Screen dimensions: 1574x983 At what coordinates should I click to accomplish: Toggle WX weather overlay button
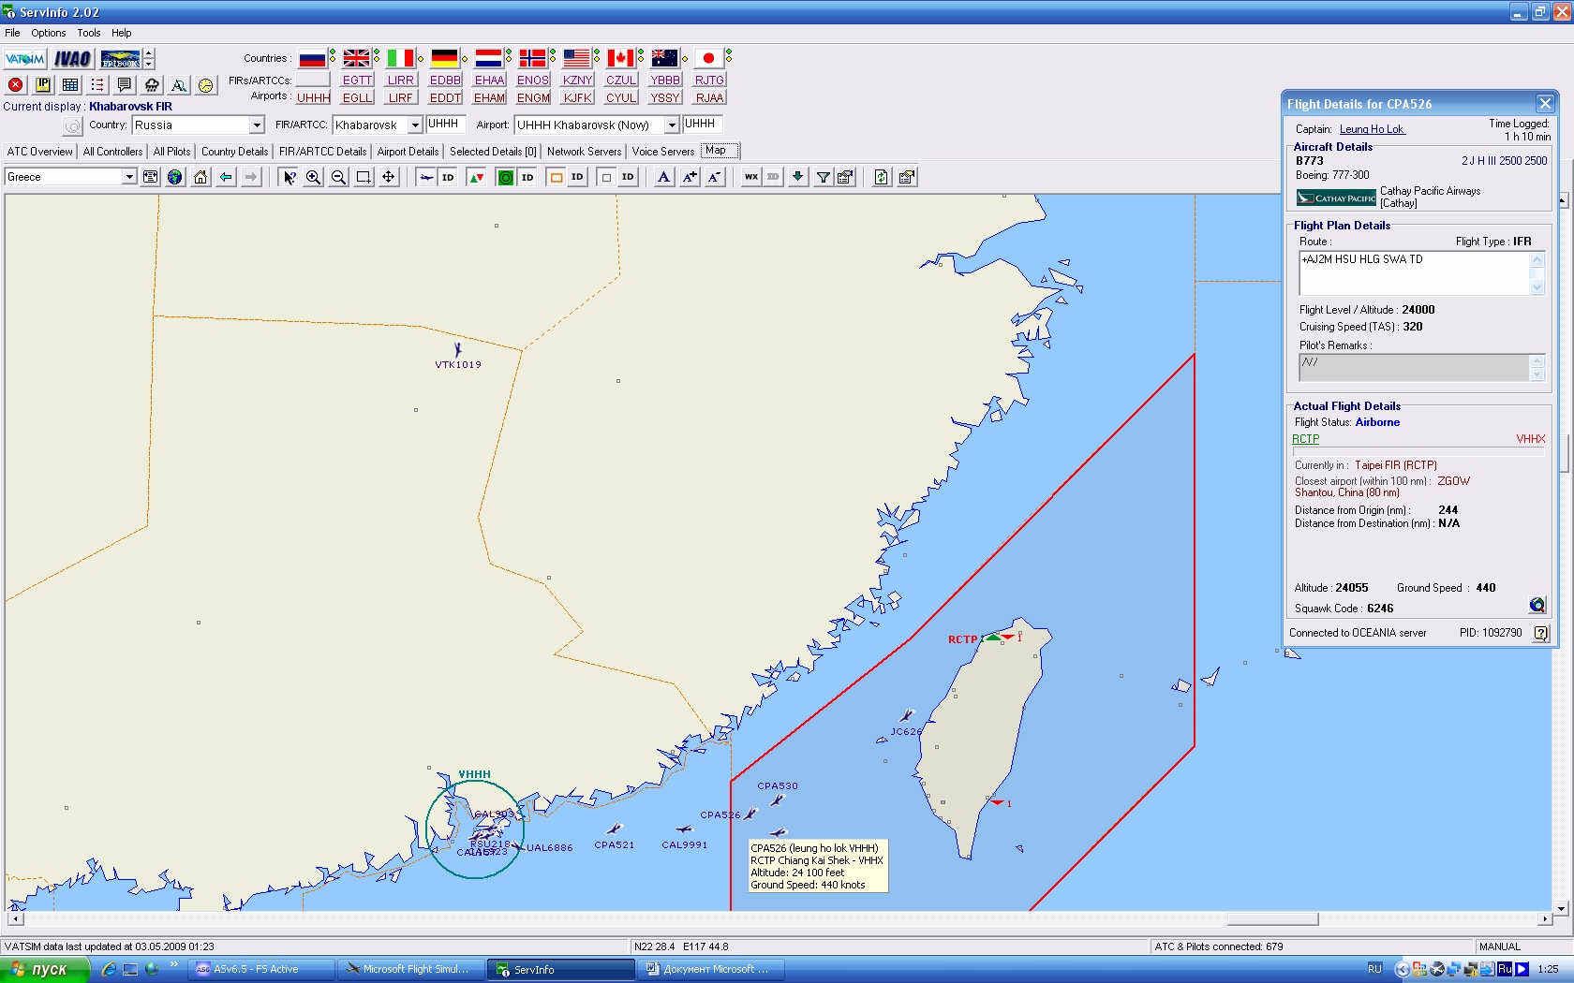[x=751, y=177]
